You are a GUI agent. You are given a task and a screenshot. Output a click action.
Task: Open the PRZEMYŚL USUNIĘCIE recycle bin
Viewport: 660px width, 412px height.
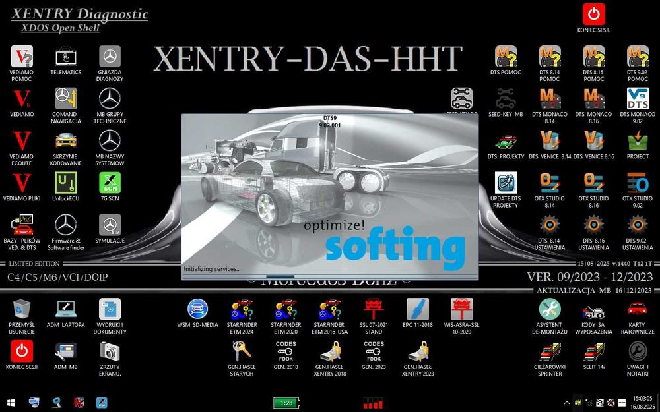(22, 309)
